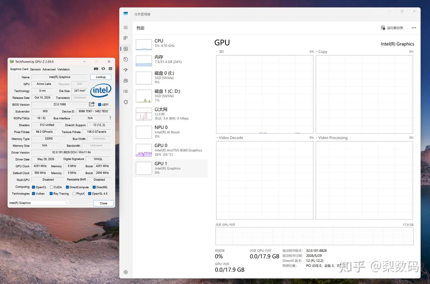This screenshot has width=430, height=284.
Task: Select Ethernet (以太网) in the performance list
Action: click(x=171, y=114)
